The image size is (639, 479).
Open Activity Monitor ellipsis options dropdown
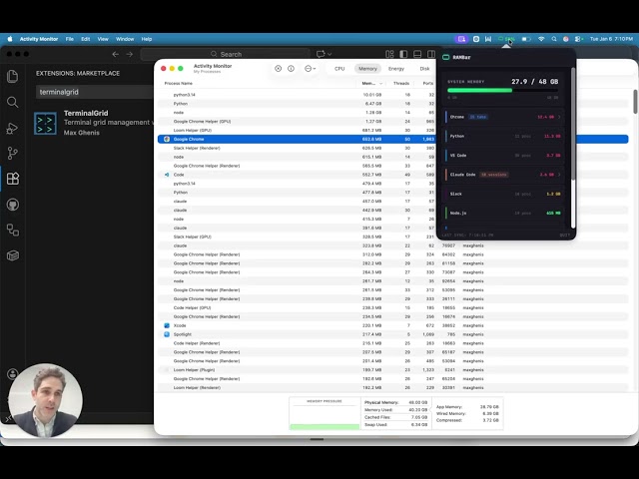point(311,69)
